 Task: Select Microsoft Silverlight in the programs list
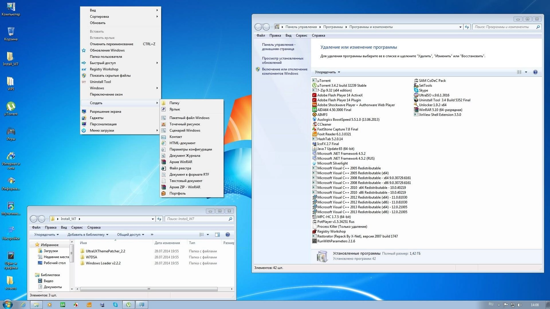click(x=330, y=163)
